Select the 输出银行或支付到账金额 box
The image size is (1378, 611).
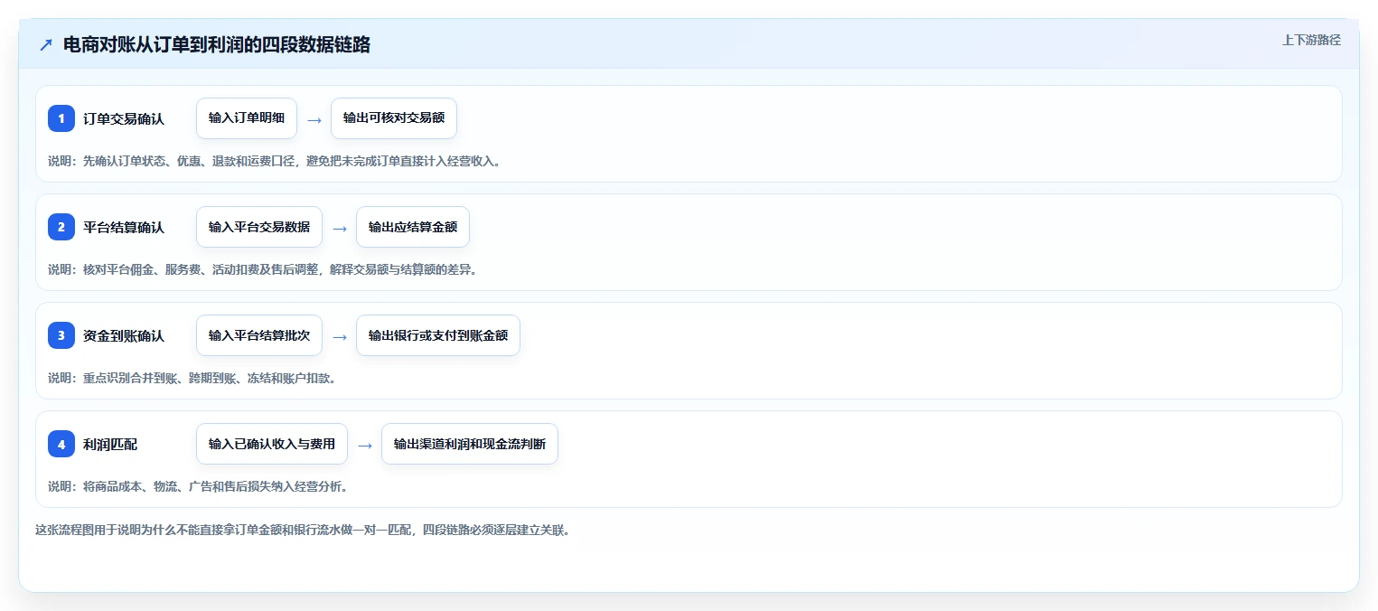[438, 335]
